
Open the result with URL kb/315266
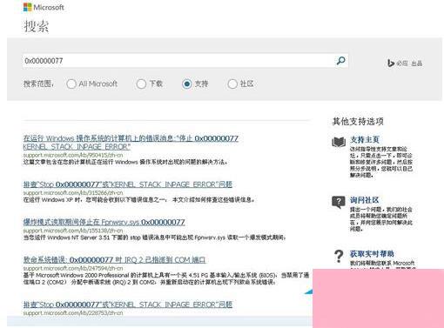click(128, 184)
